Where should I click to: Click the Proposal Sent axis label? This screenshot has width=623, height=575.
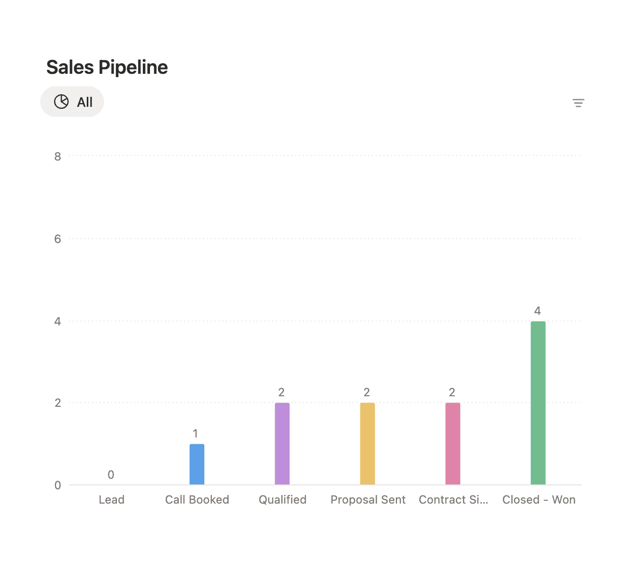pos(368,500)
